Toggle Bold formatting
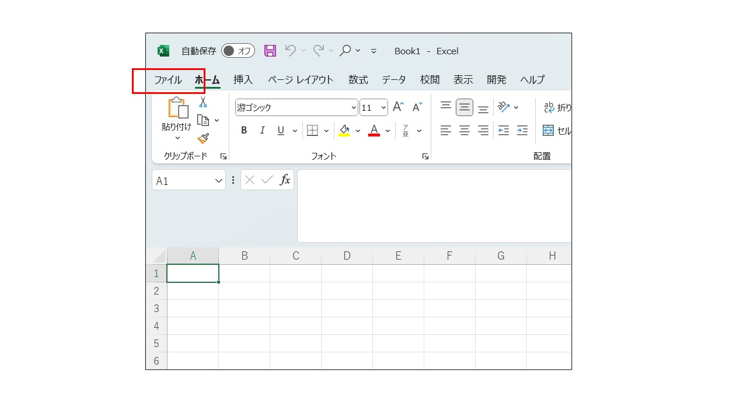 click(244, 131)
